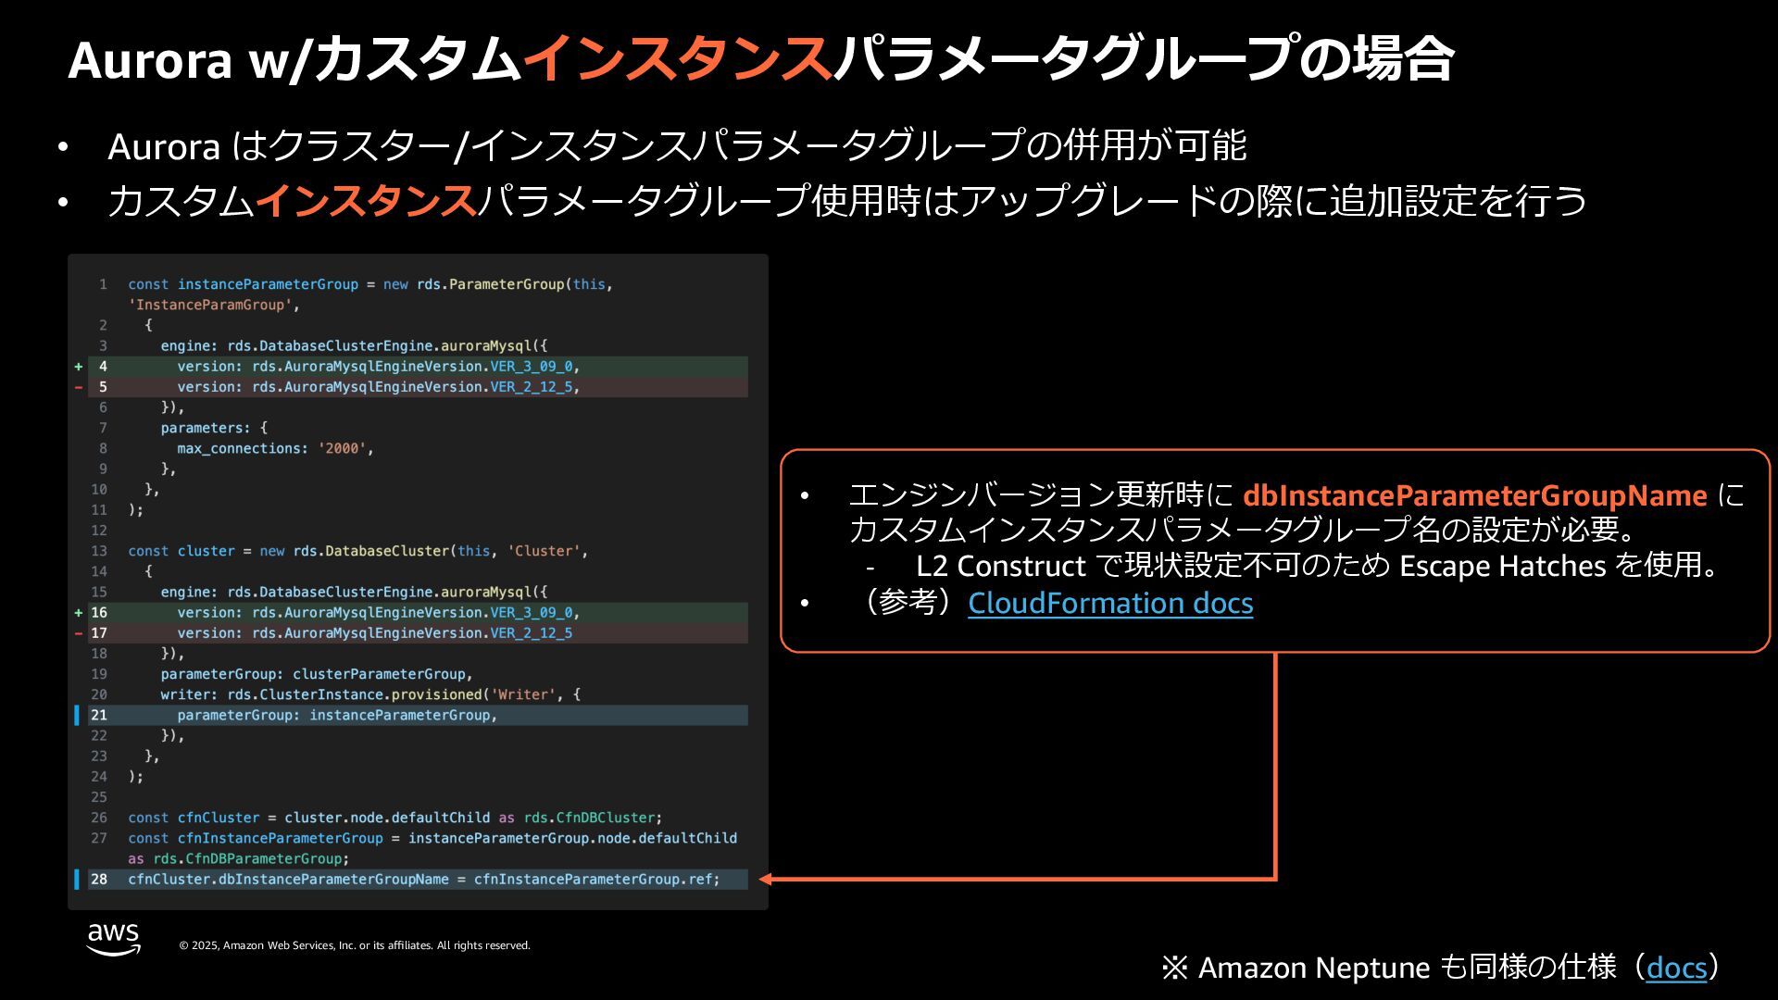The height and width of the screenshot is (1000, 1778).
Task: Click the slide title 'Aurora w/カスタムインスタンスパラメータグループの場合'
Action: coord(760,58)
